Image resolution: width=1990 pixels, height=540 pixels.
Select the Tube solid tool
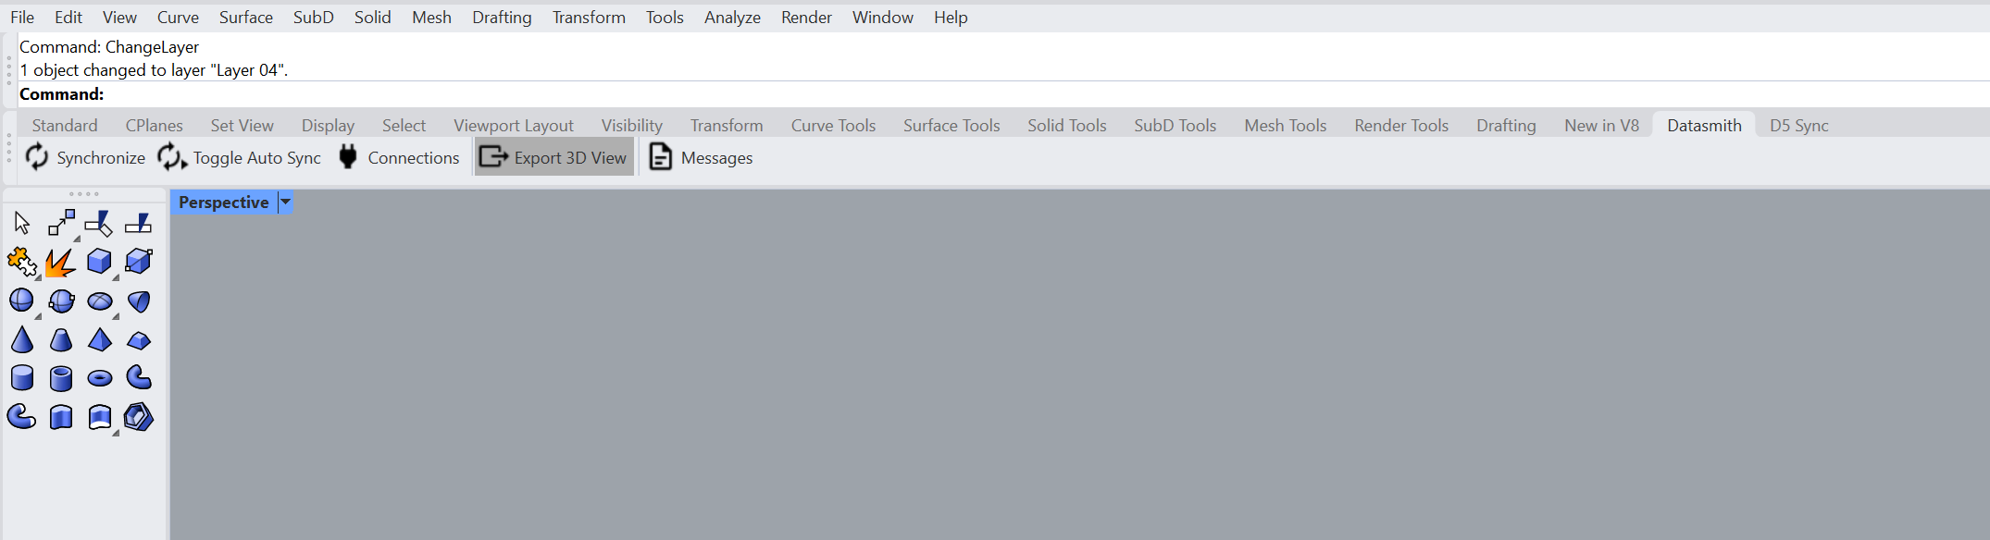[61, 378]
